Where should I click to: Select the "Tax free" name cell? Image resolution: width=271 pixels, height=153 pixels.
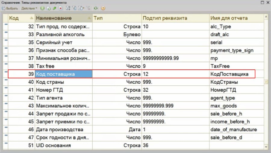tap(64, 66)
